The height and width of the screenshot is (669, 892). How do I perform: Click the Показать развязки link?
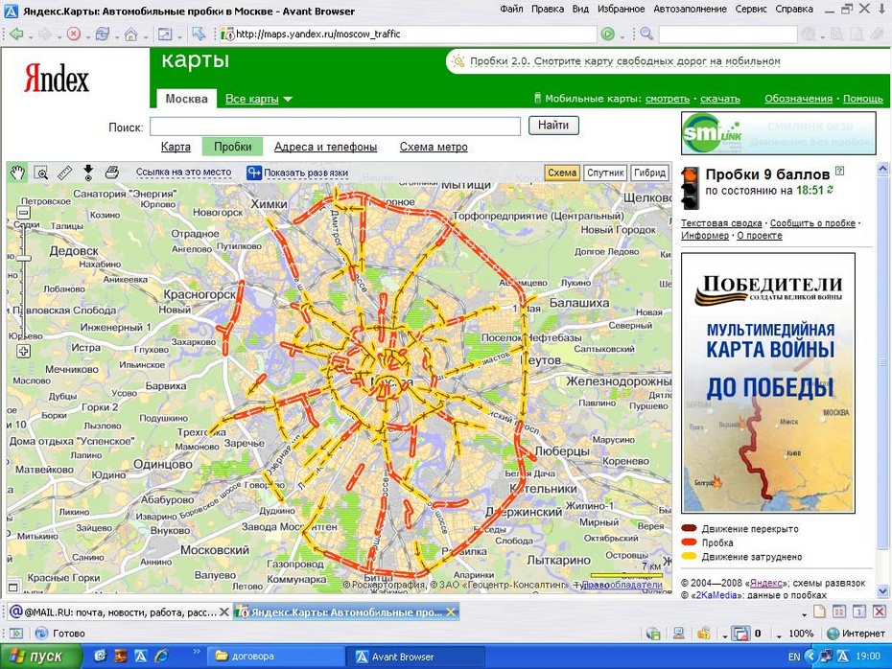coord(306,173)
